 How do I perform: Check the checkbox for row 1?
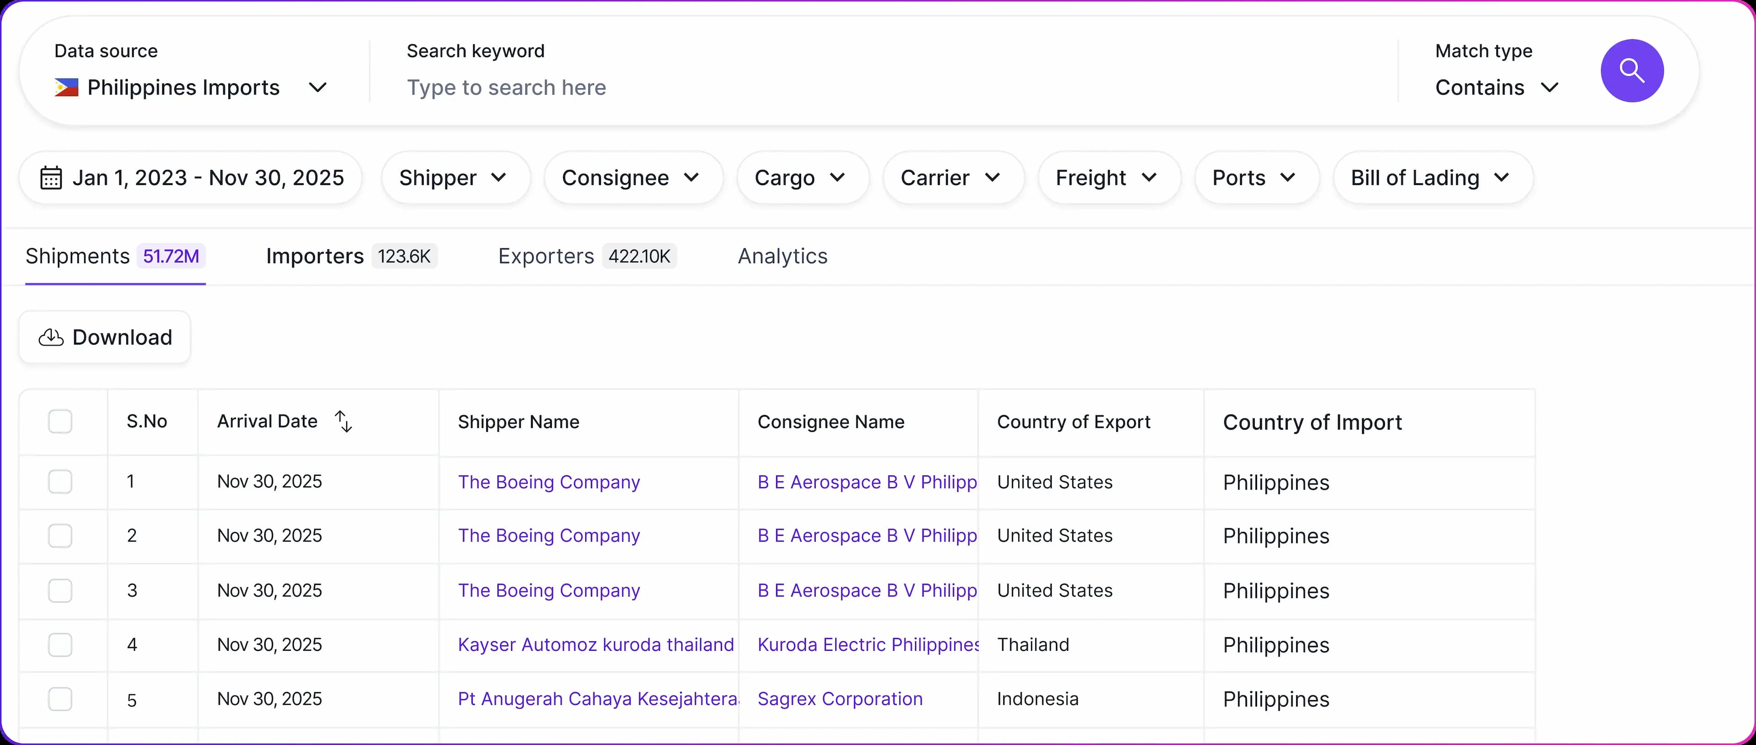pos(60,482)
